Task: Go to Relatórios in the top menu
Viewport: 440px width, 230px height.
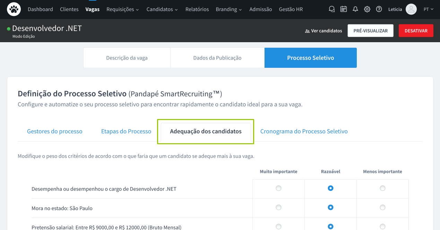Action: click(x=197, y=9)
